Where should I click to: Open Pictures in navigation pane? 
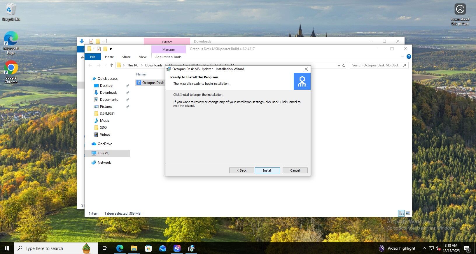pyautogui.click(x=106, y=107)
